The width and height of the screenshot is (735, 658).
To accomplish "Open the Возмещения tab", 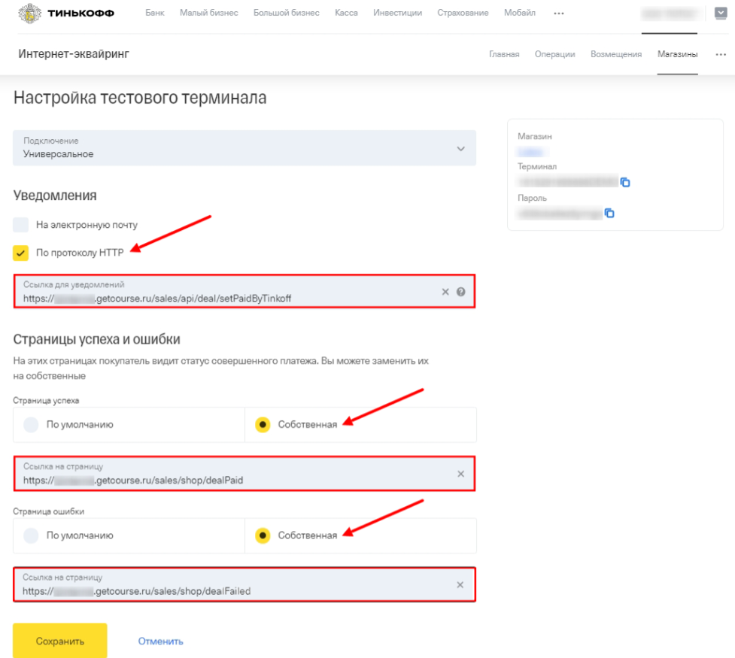I will (616, 54).
